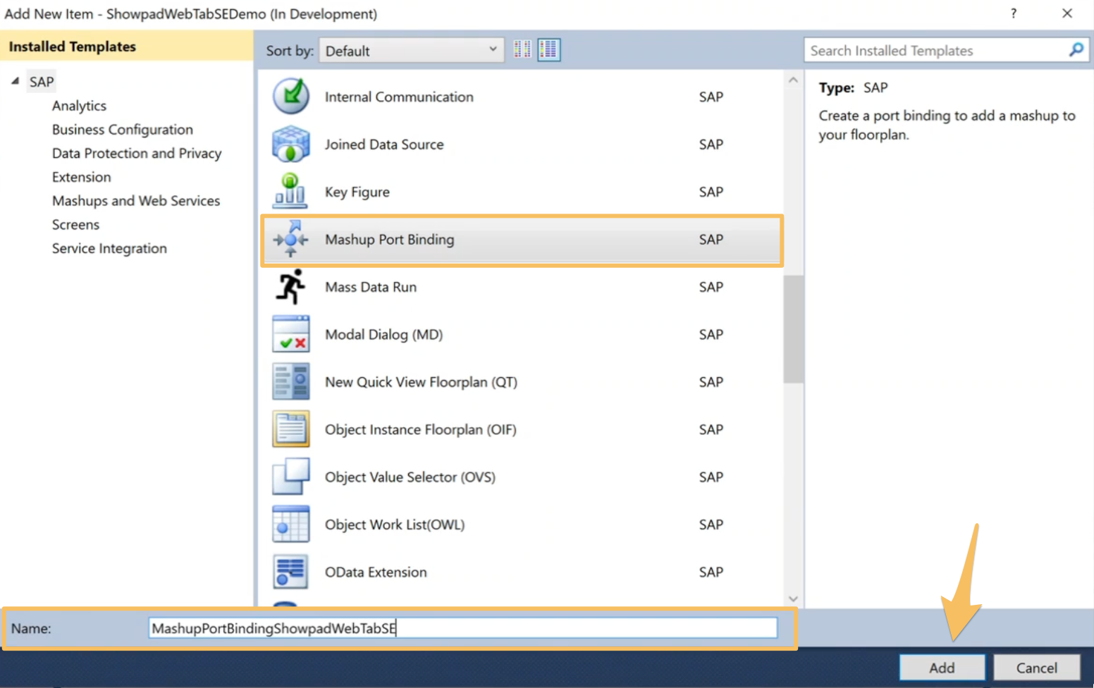The width and height of the screenshot is (1094, 688).
Task: Click the OData Extension template icon
Action: point(290,572)
